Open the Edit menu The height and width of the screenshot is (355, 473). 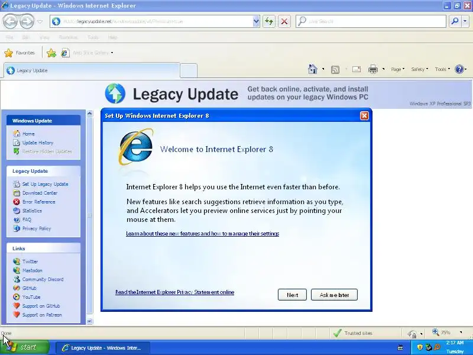pos(25,37)
